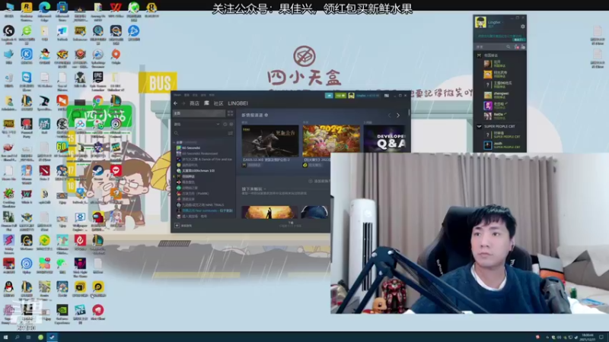This screenshot has width=609, height=342.
Task: Click the search icon in Steam library sidebar
Action: (x=177, y=133)
